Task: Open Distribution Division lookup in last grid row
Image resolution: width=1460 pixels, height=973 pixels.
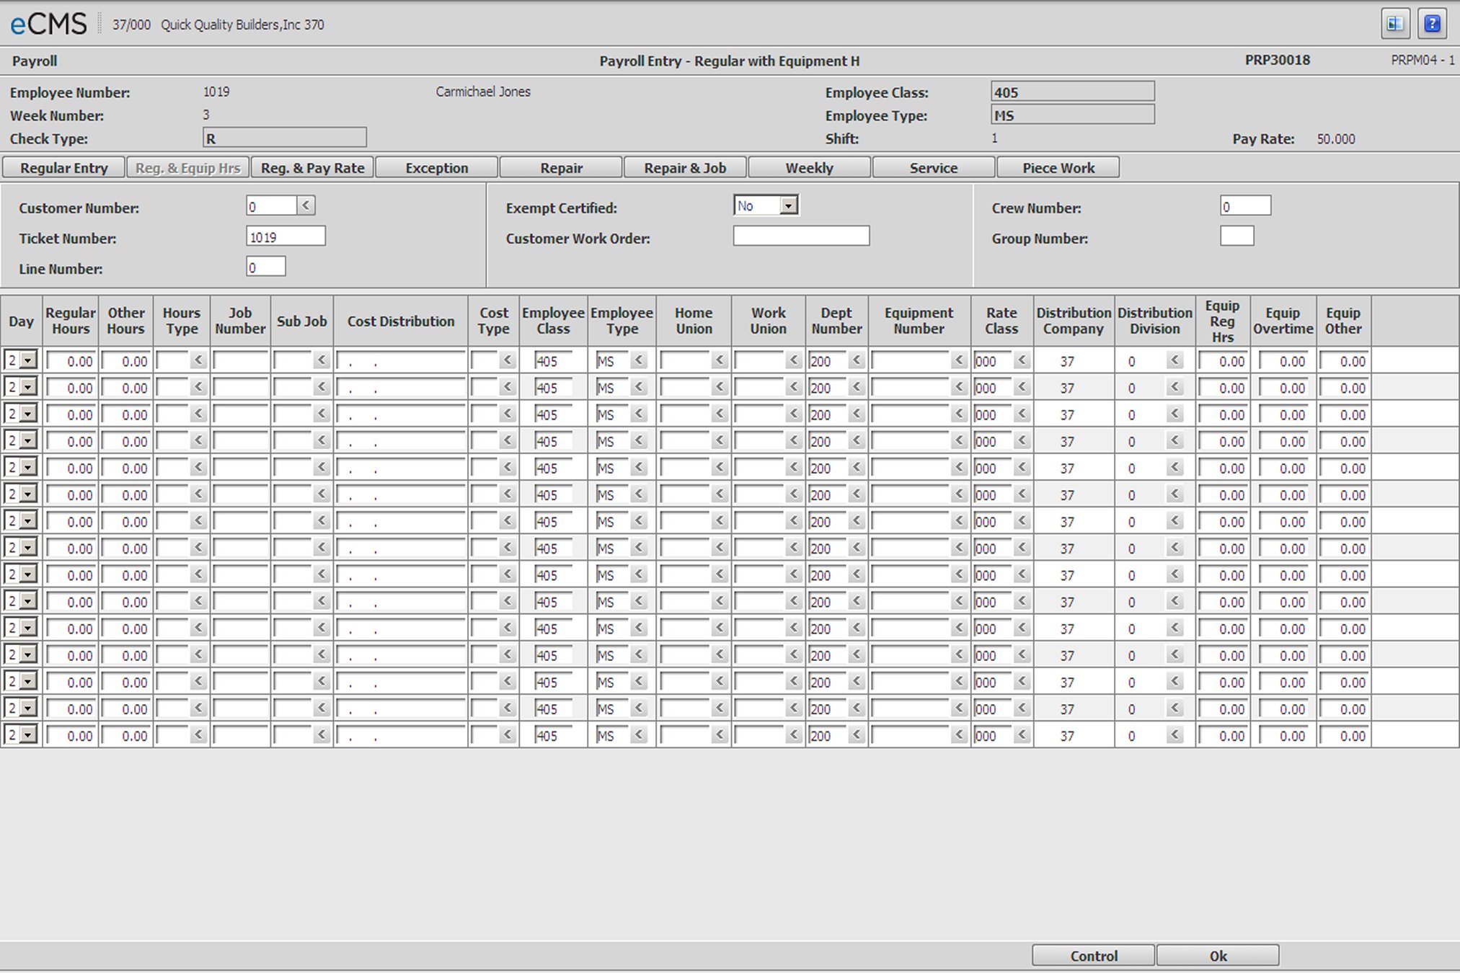Action: (x=1175, y=735)
